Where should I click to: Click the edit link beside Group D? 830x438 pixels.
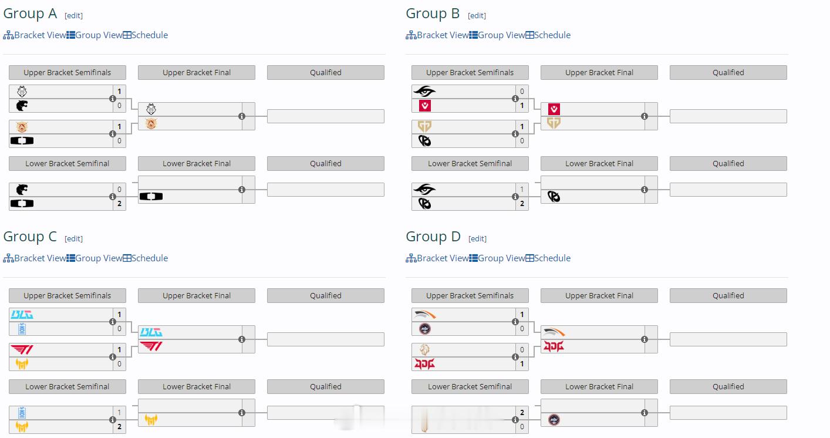click(x=477, y=239)
